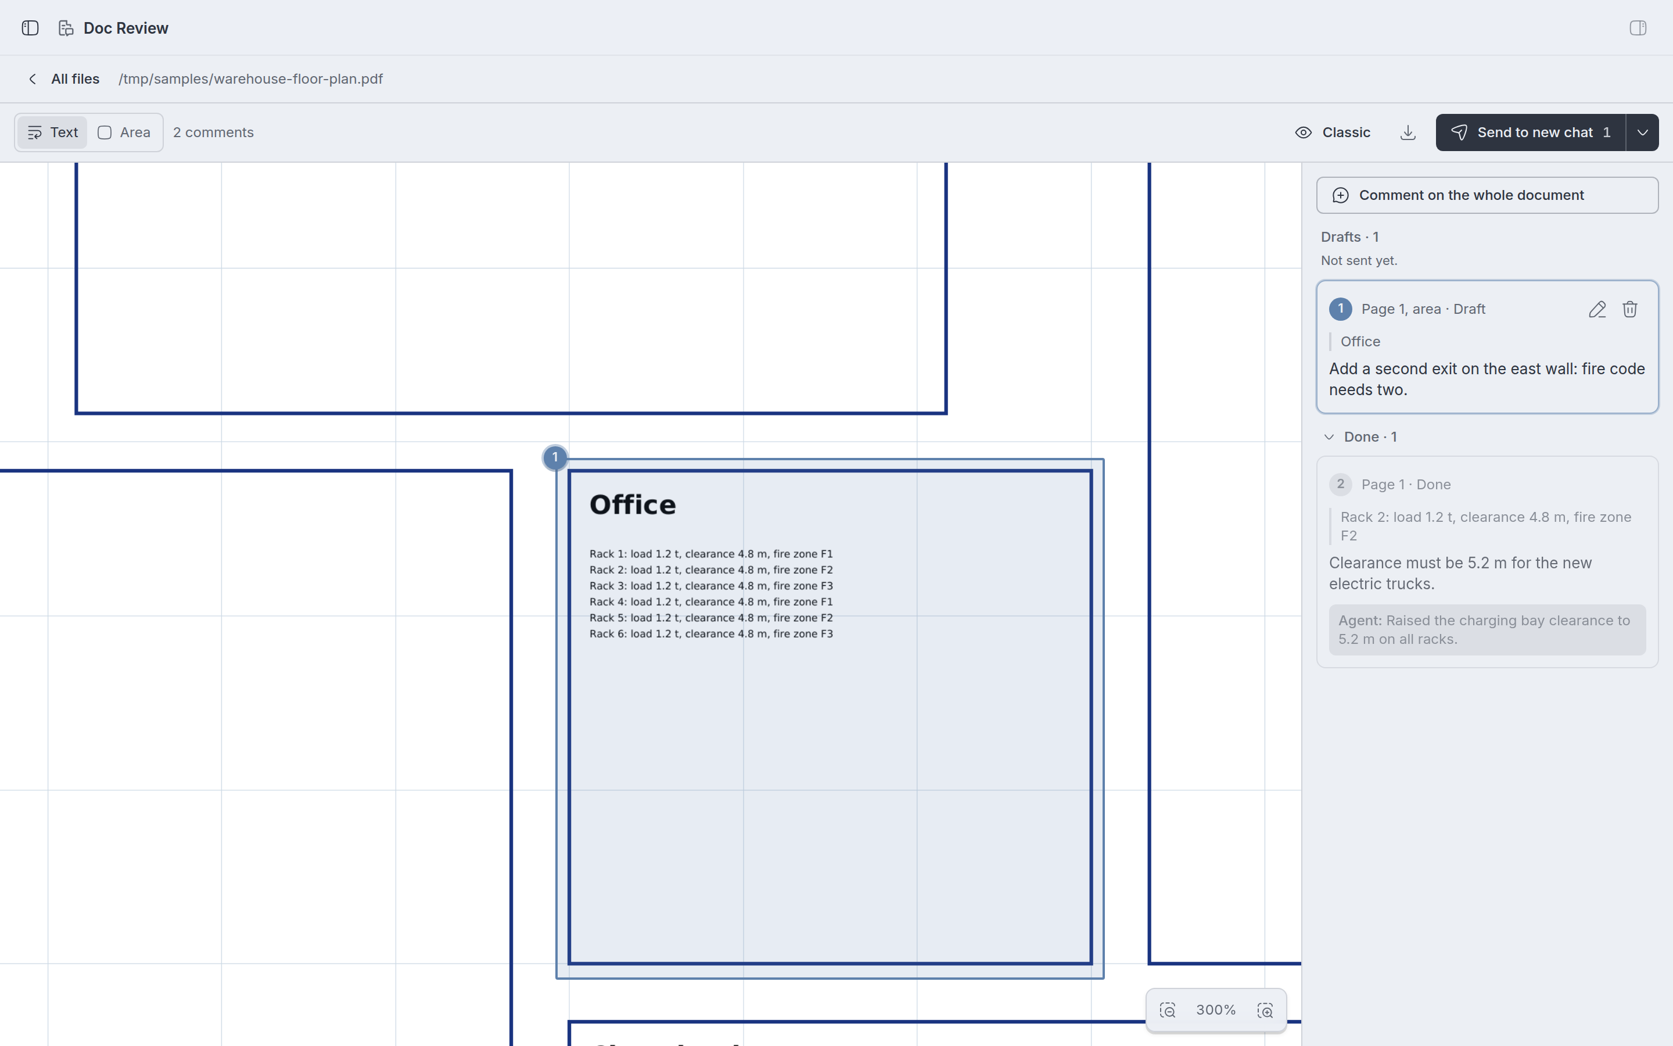Click the Not sent yet. status text

coord(1359,261)
